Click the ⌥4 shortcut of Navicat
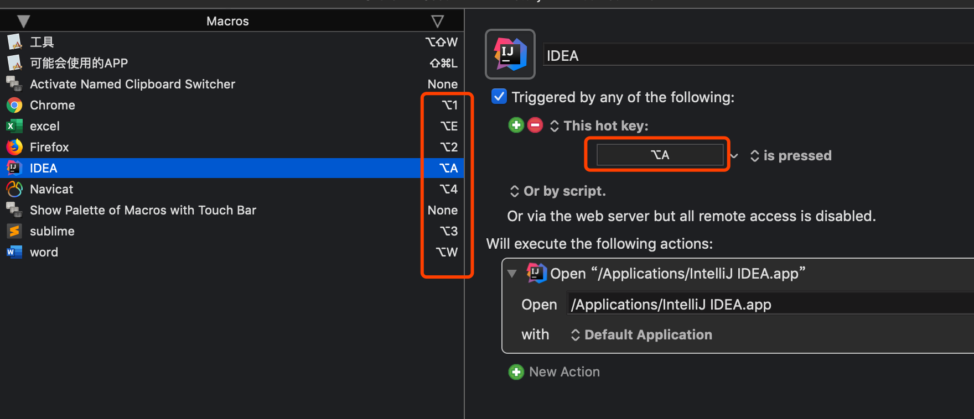The image size is (974, 419). click(x=449, y=189)
